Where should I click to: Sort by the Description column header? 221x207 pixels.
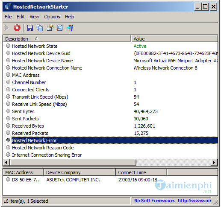pos(67,39)
